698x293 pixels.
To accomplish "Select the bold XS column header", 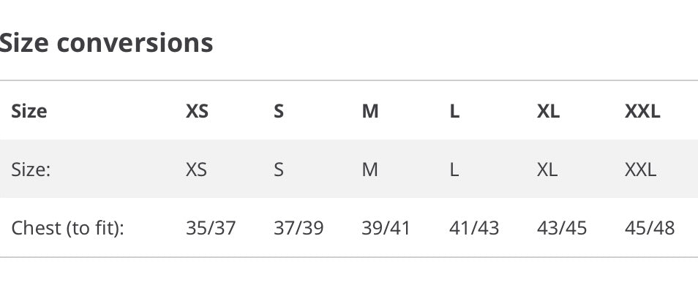I will (x=197, y=112).
